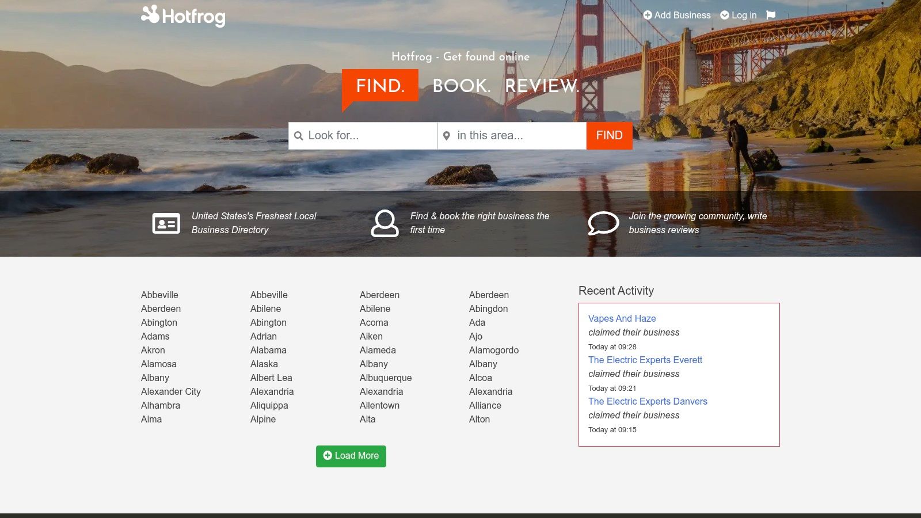Open the Alton city link
Viewport: 921px width, 518px height.
[479, 419]
